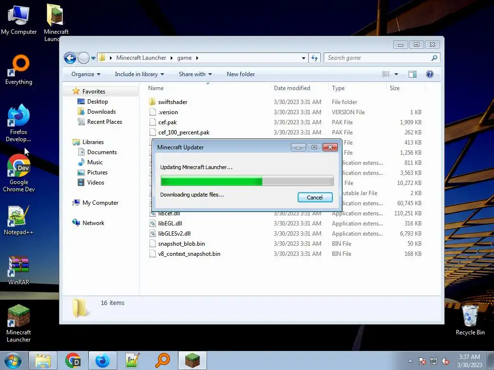Sort by Name column header
Image resolution: width=494 pixels, height=370 pixels.
(208, 88)
